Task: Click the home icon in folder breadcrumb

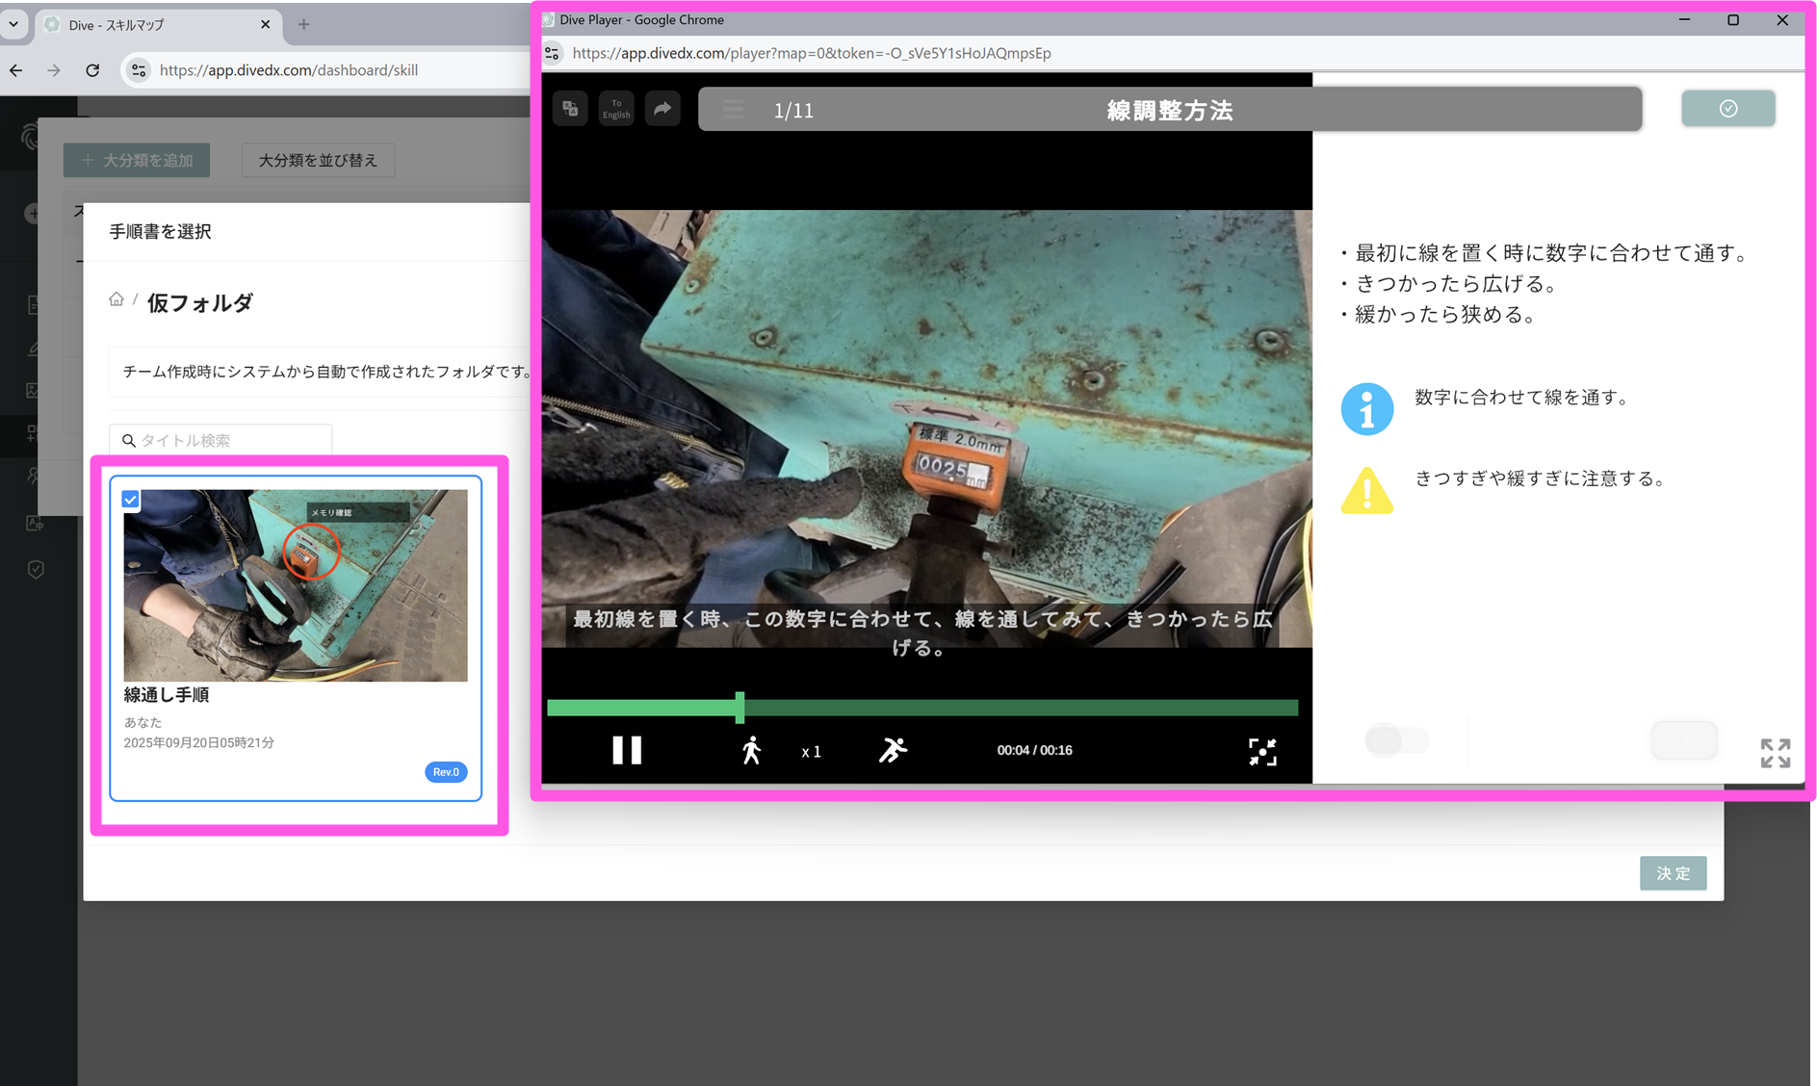Action: click(117, 299)
